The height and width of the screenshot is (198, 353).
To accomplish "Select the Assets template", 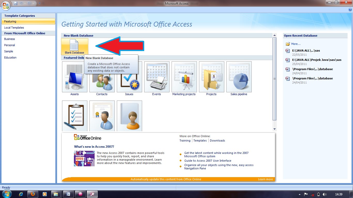I will 75,79.
